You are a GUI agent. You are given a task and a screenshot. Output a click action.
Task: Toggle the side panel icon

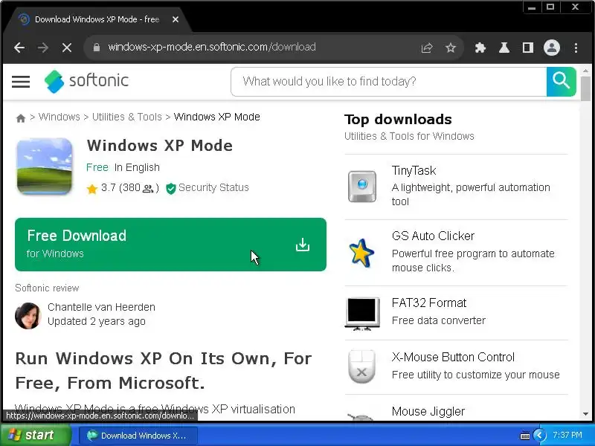click(x=528, y=48)
